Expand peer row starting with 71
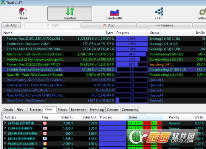This screenshot has width=206, height=149. pyautogui.click(x=5, y=128)
